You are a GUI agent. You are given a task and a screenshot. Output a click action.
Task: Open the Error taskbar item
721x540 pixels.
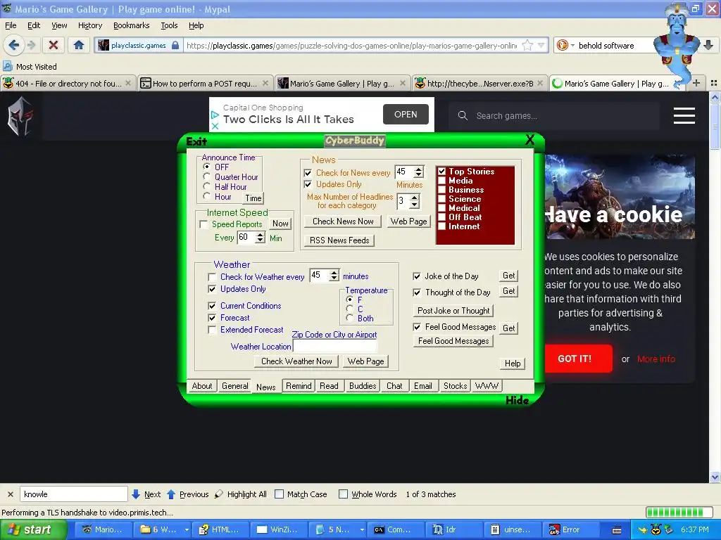pyautogui.click(x=570, y=530)
